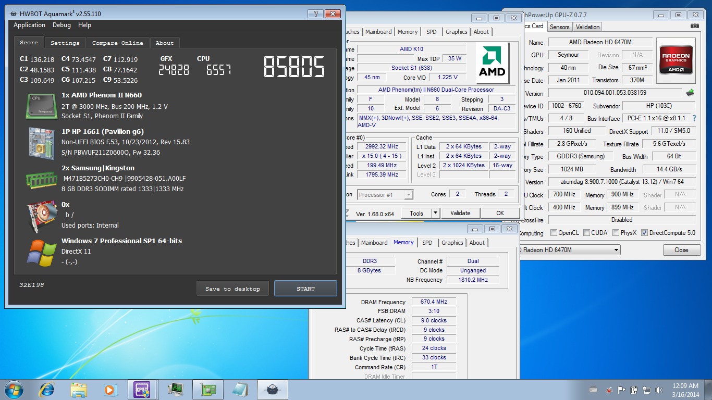Open the Windows Start menu
The width and height of the screenshot is (712, 400).
[13, 389]
